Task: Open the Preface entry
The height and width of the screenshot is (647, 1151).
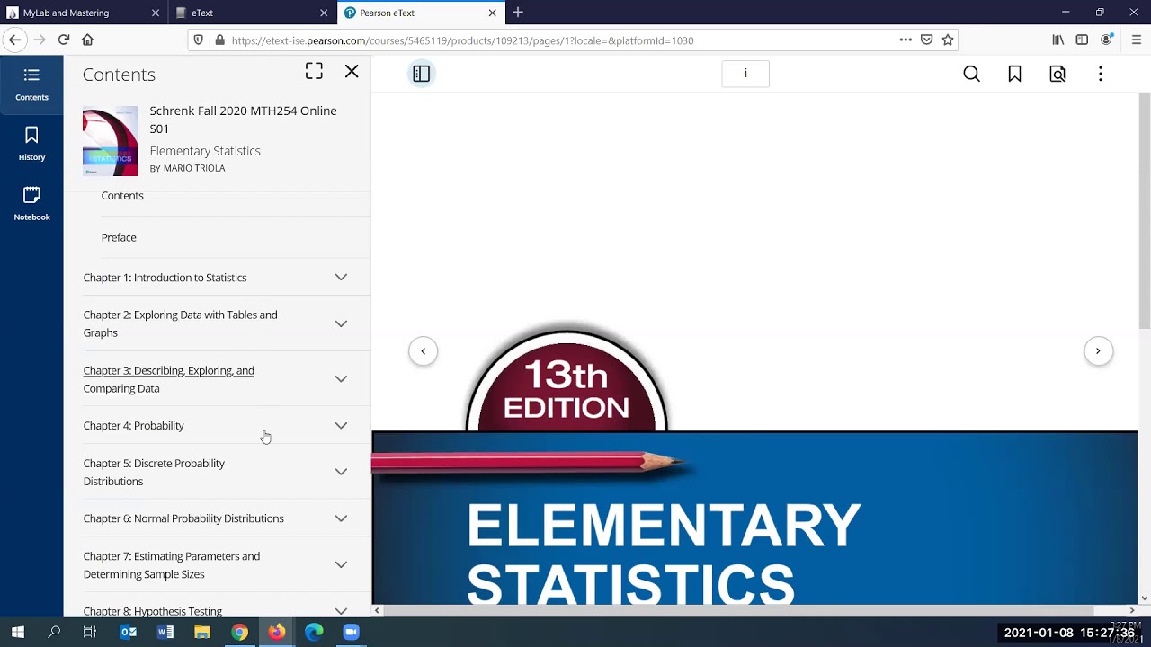Action: [119, 237]
